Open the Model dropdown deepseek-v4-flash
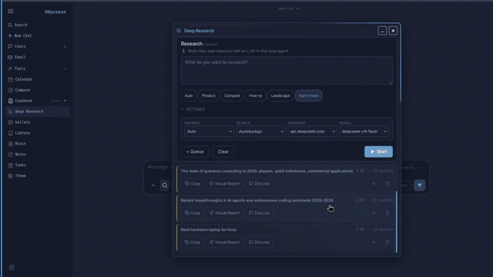Image resolution: width=493 pixels, height=277 pixels. point(364,132)
